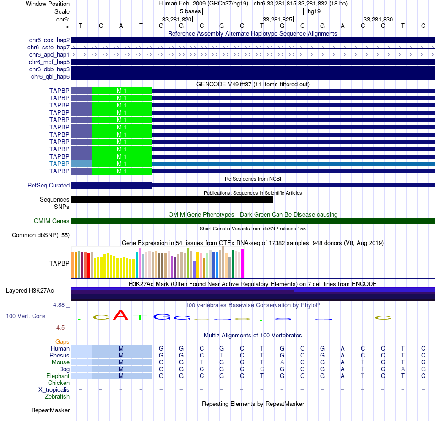Open the chr6_dbb_hap3 track label

point(49,69)
